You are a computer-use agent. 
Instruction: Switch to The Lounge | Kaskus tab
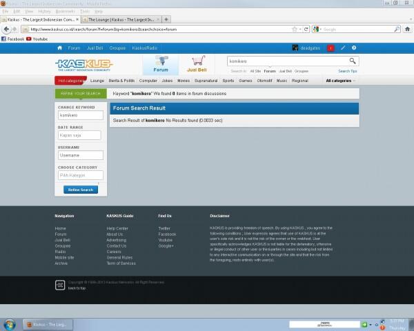pyautogui.click(x=121, y=19)
